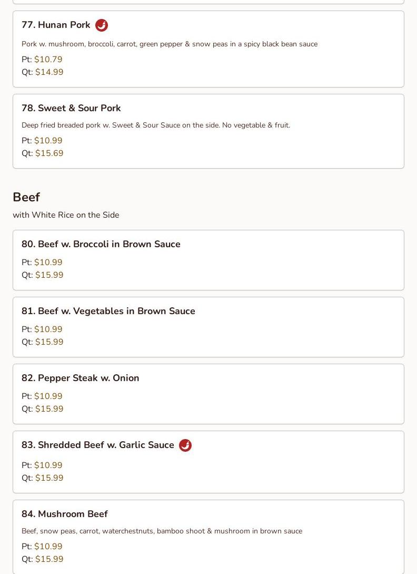Click Mushroom Beef ingredients description text
This screenshot has height=574, width=417.
click(x=162, y=531)
